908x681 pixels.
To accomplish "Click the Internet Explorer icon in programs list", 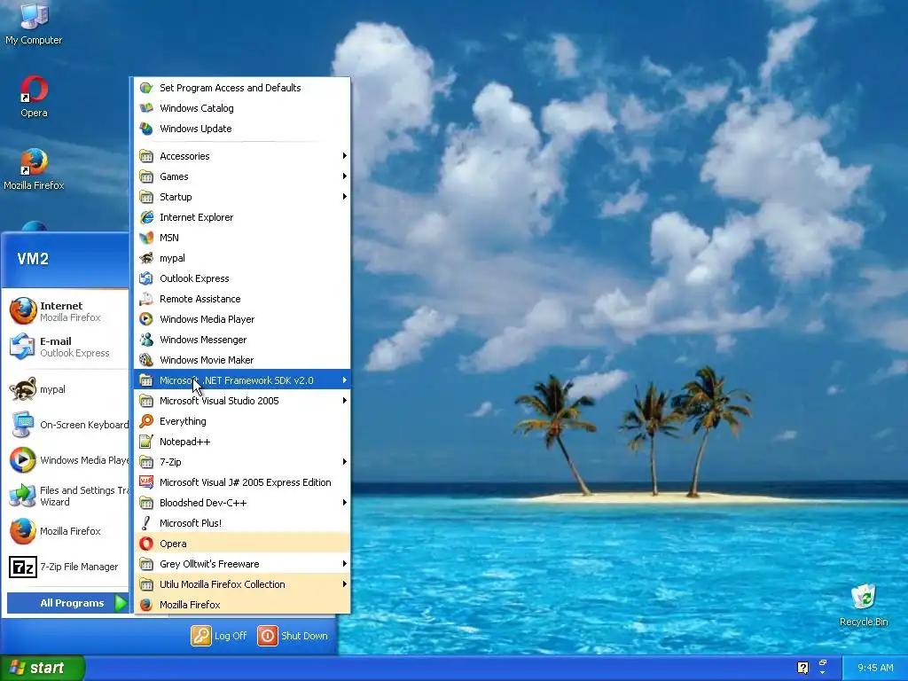I will [146, 217].
